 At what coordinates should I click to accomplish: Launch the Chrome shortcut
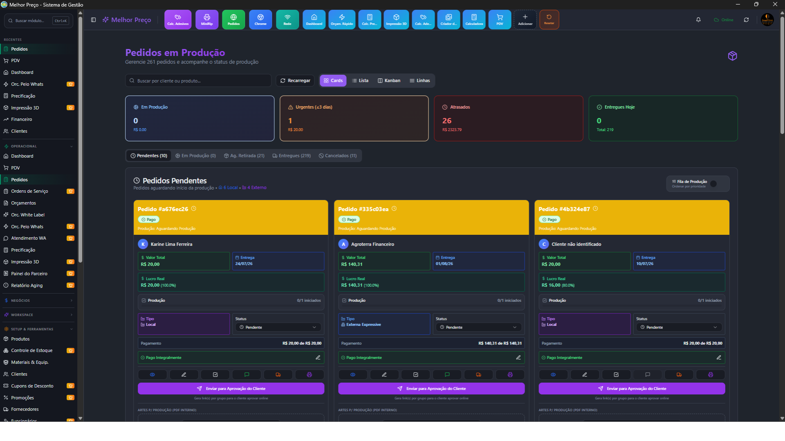click(x=260, y=20)
